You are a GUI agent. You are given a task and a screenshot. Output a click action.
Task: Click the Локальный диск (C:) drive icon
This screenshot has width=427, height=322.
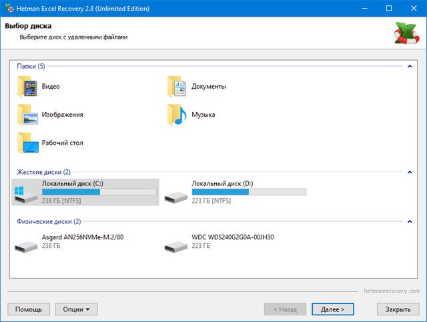coord(25,195)
